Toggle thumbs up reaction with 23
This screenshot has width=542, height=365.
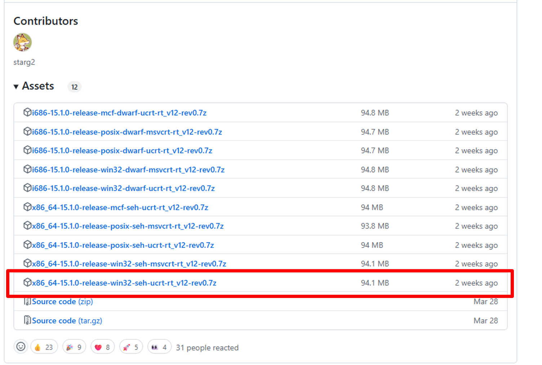click(44, 347)
